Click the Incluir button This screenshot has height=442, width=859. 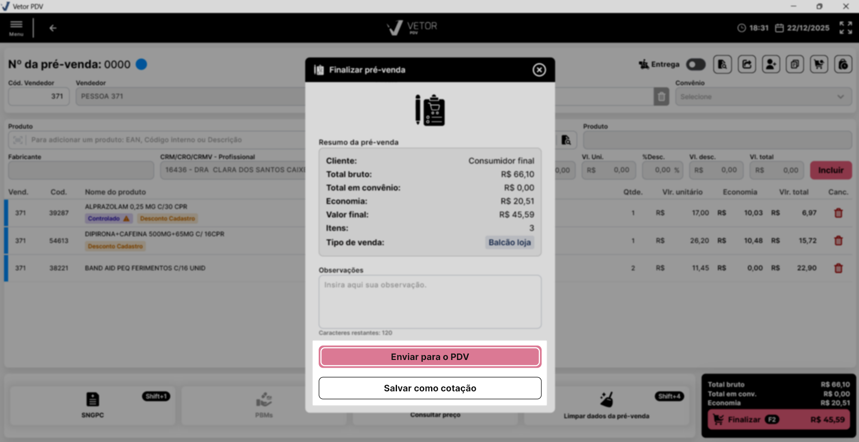coord(831,170)
